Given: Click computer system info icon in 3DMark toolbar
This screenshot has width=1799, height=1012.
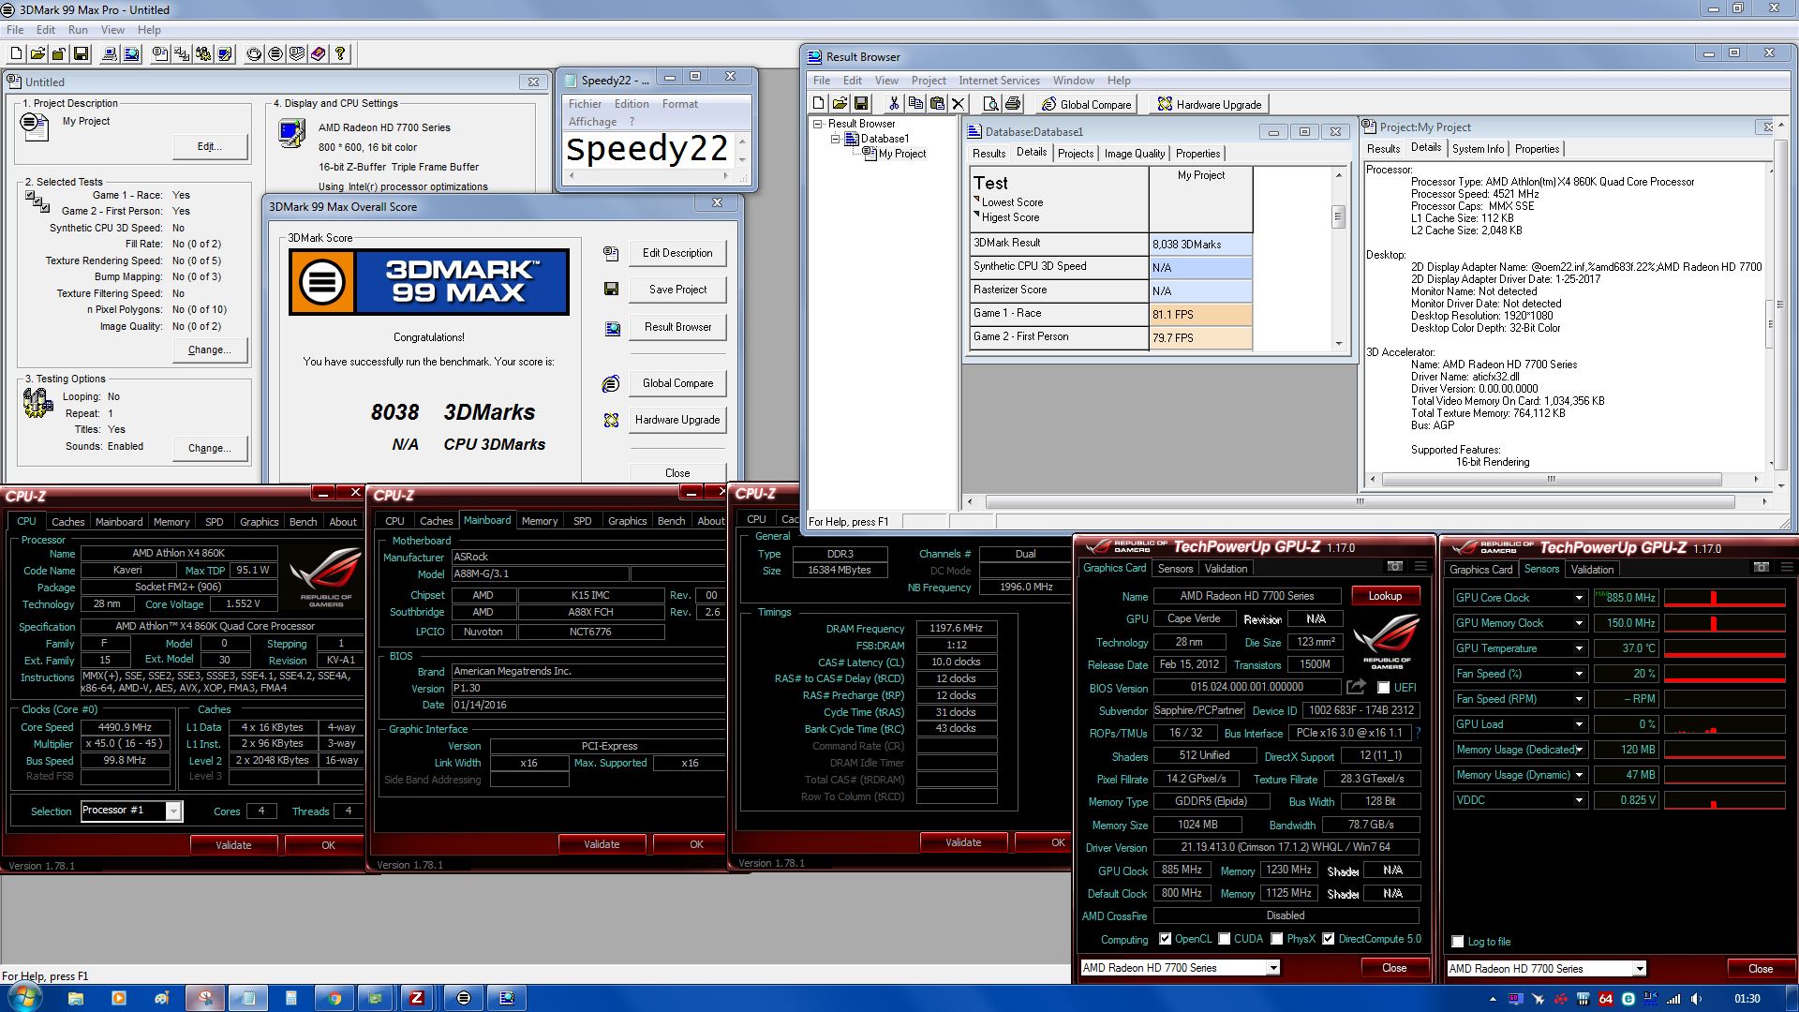Looking at the screenshot, I should (111, 54).
